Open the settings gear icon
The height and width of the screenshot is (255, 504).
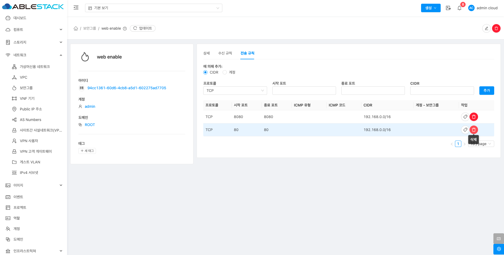[x=498, y=249]
